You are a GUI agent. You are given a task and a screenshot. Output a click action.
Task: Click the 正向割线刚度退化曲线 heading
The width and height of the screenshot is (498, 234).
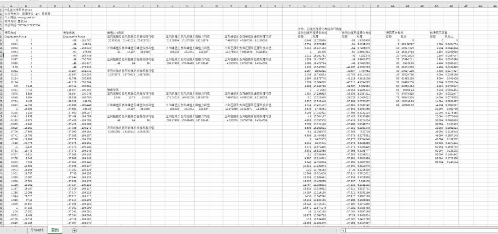tap(313, 33)
